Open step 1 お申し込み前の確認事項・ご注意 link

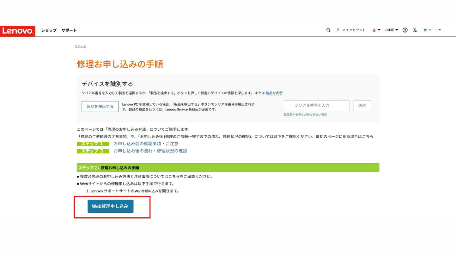point(146,144)
